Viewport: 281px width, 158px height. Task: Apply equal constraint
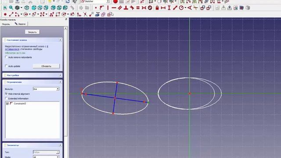tap(138, 8)
